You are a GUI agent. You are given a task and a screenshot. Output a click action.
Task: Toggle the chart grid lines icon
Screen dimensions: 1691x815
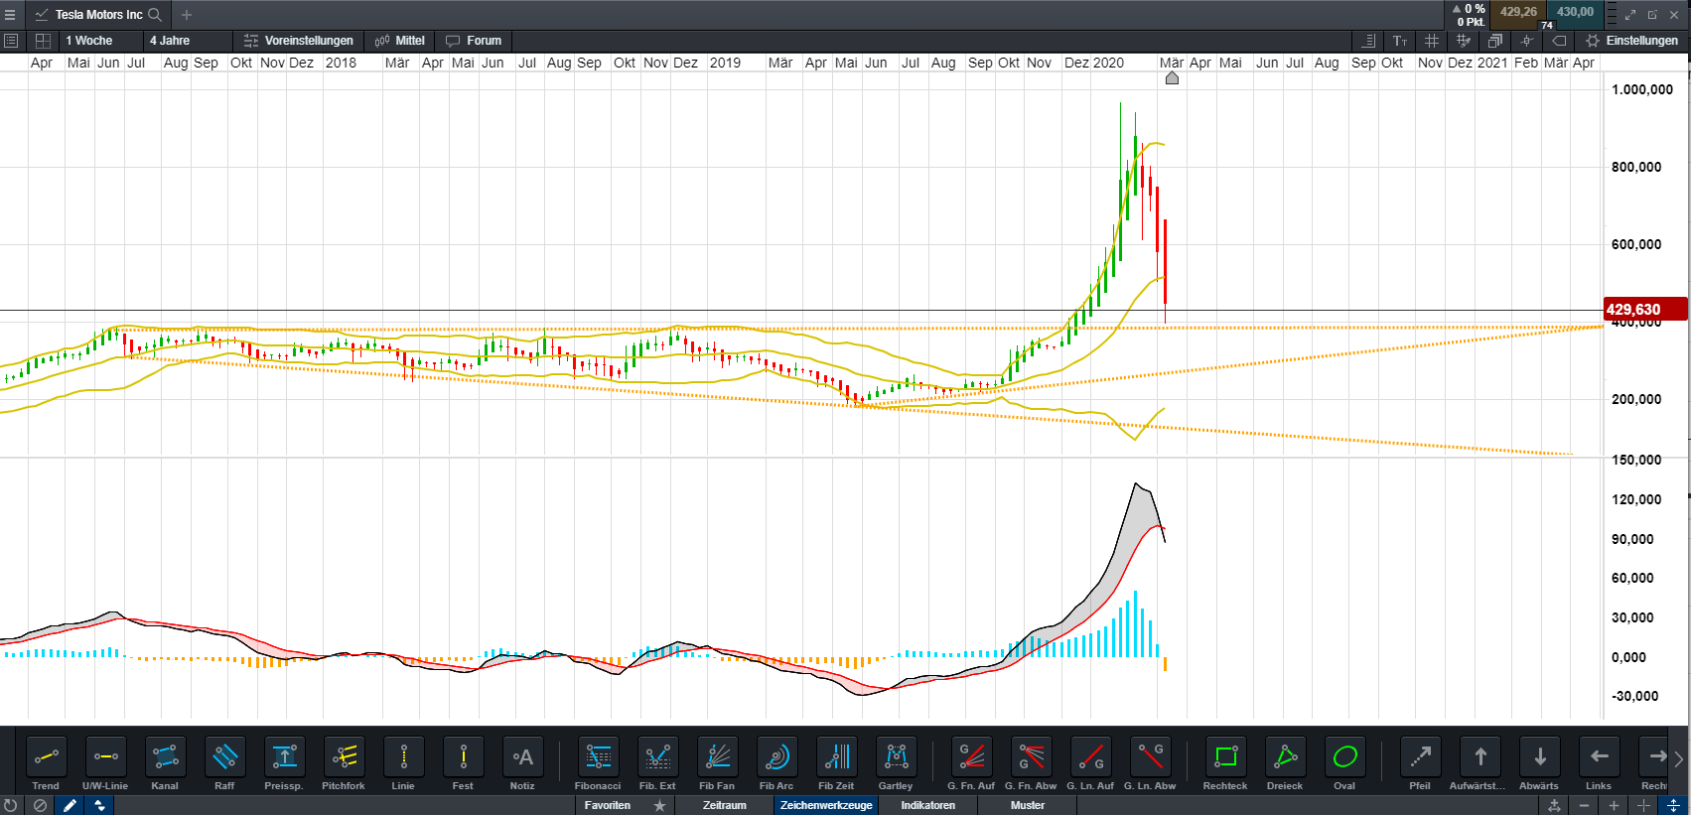(x=1431, y=41)
